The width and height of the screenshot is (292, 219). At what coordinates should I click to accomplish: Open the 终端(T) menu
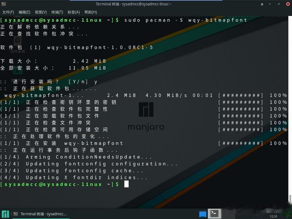coord(57,12)
